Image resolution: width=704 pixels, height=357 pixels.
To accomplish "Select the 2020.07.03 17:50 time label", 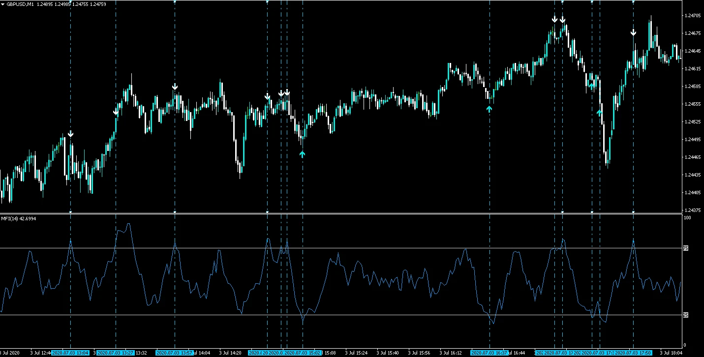I will point(633,353).
